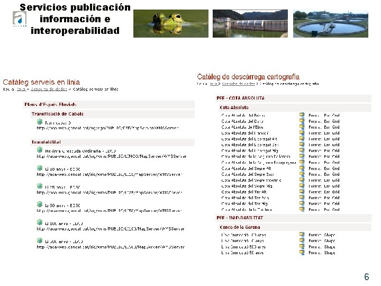
Task: Click the Li 50 anys - ED50 label
Action: pyautogui.click(x=62, y=205)
